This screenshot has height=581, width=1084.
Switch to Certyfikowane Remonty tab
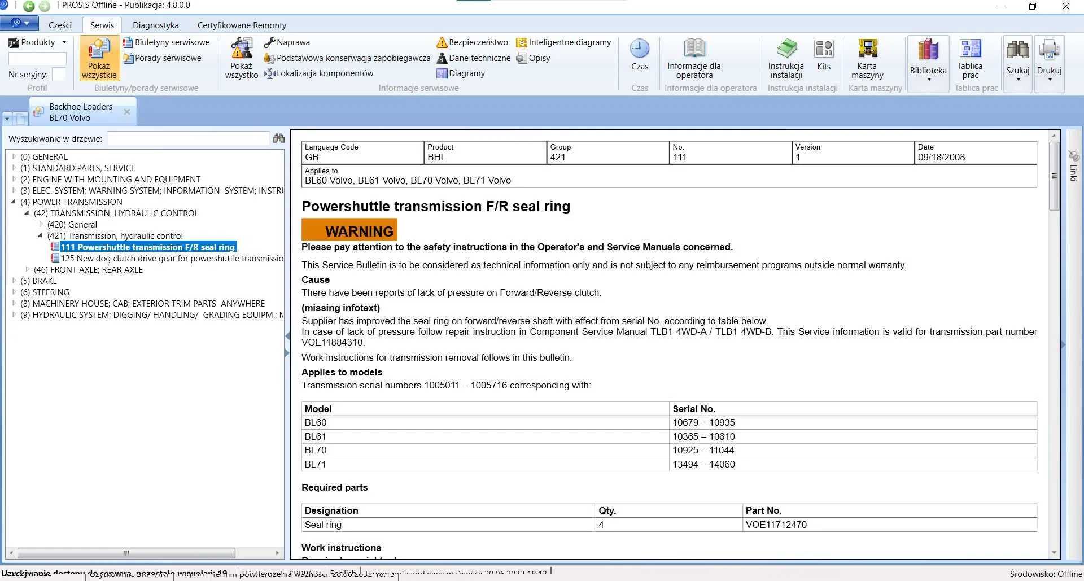pyautogui.click(x=242, y=25)
